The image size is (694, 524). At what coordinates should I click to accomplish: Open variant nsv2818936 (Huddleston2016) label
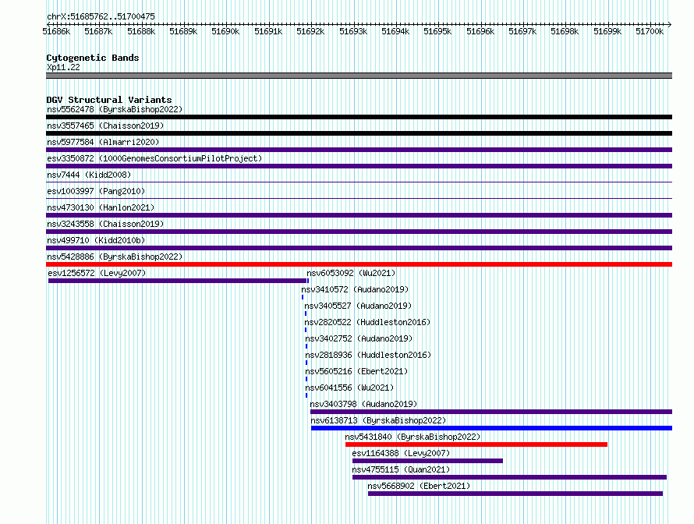click(368, 355)
